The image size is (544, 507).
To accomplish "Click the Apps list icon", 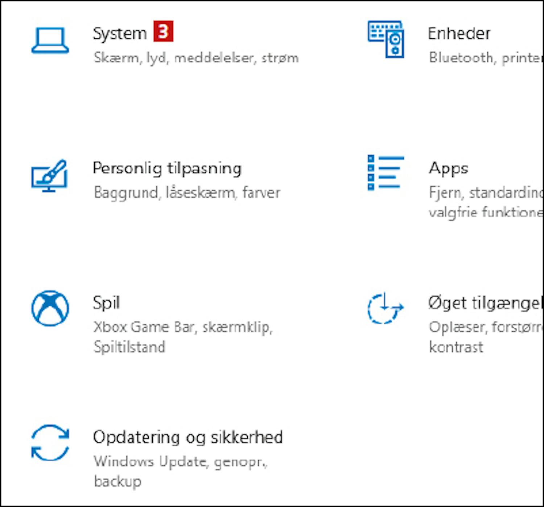I will (386, 173).
